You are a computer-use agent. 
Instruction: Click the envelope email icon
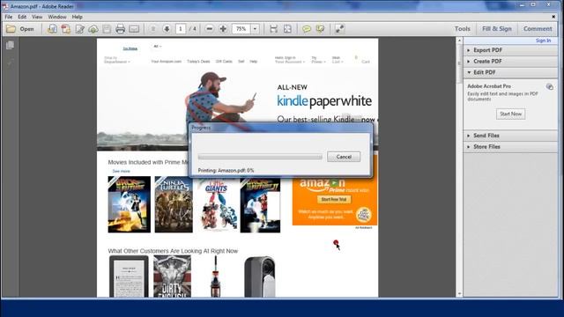pyautogui.click(x=134, y=29)
